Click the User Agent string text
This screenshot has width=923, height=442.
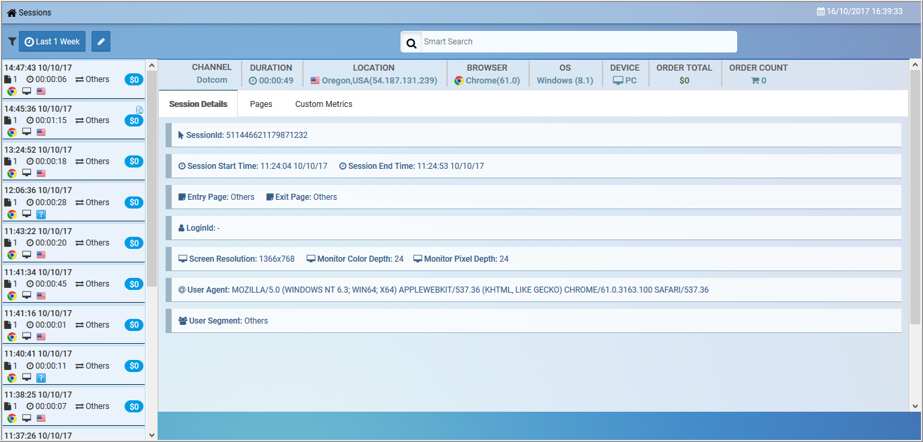coord(470,290)
